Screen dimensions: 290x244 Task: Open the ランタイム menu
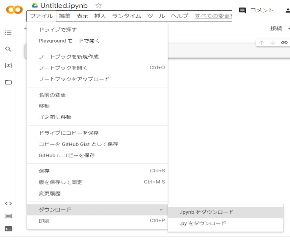click(x=126, y=16)
